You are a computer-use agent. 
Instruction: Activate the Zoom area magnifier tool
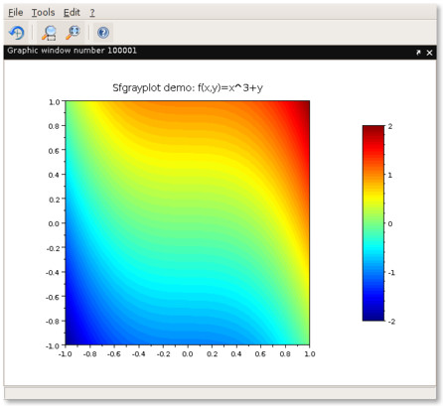click(x=49, y=33)
